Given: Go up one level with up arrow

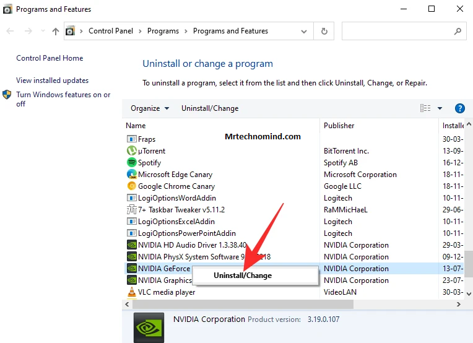Looking at the screenshot, I should click(56, 31).
